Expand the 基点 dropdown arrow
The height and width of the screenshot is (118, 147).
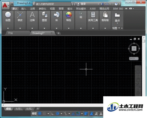(117, 23)
